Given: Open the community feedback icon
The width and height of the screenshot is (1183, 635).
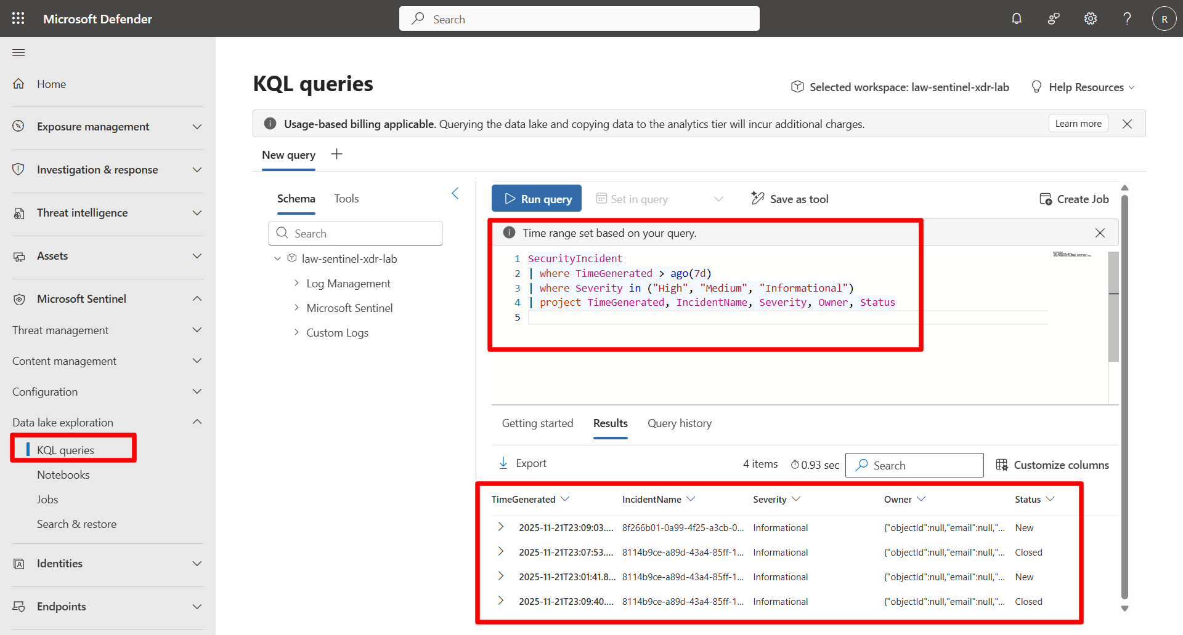Looking at the screenshot, I should tap(1054, 18).
